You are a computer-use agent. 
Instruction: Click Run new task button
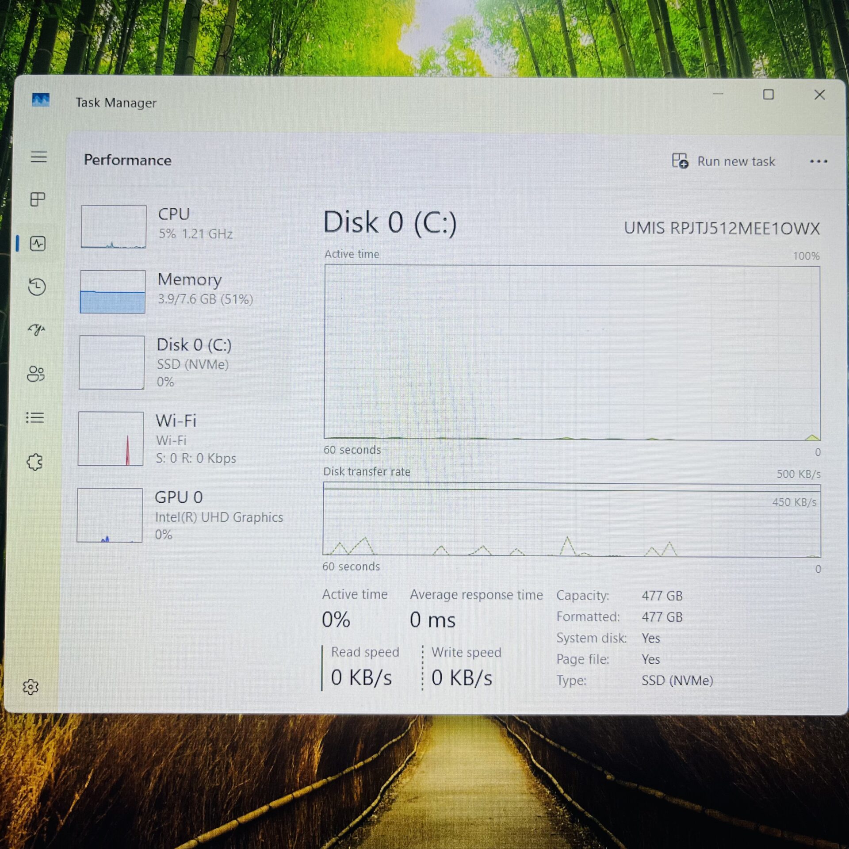pos(723,161)
